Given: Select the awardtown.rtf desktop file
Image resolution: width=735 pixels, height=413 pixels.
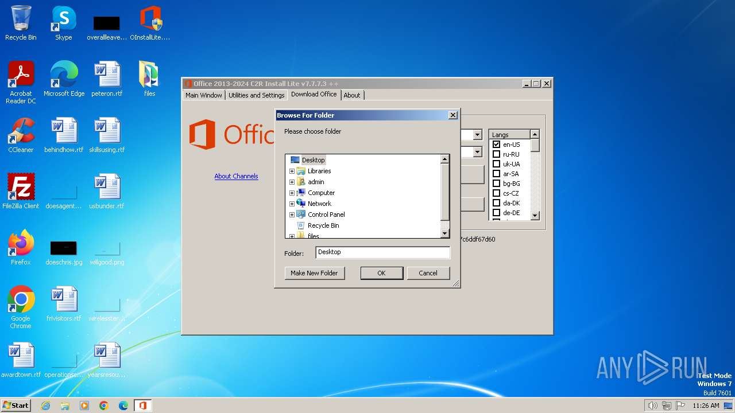Looking at the screenshot, I should 21,360.
